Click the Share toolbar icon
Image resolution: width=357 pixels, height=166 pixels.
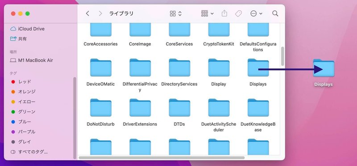[224, 13]
